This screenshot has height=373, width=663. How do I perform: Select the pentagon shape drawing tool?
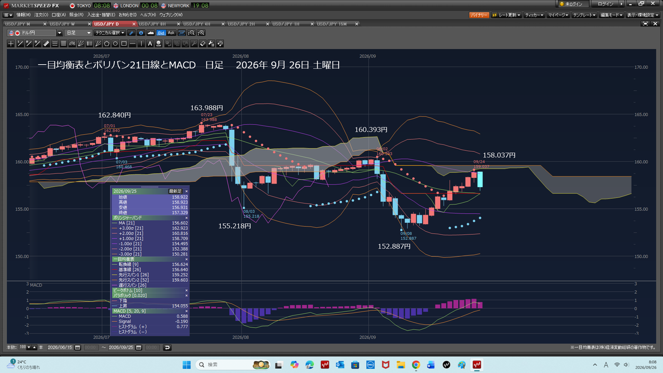tap(106, 44)
